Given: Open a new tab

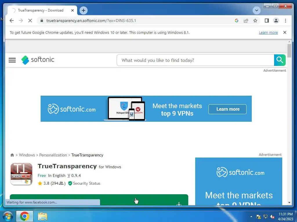Looking at the screenshot, I should (84, 10).
